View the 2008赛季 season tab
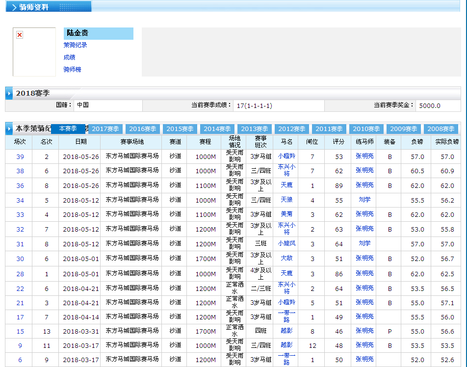467x367 pixels. 441,129
